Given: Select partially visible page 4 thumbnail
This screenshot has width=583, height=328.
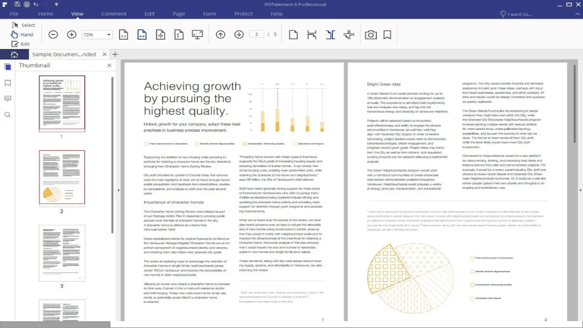Looking at the screenshot, I should (62, 310).
